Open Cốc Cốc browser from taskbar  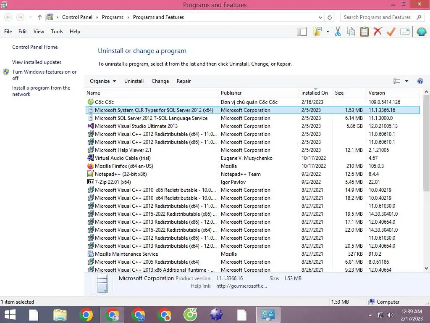[x=190, y=315]
